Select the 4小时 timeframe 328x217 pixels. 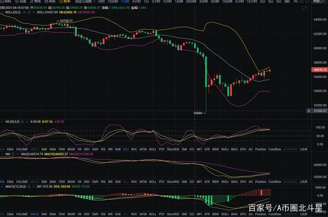coord(136,1)
